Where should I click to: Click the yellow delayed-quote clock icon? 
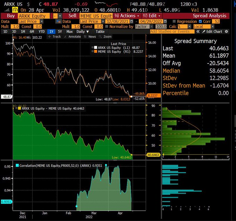[x=15, y=10]
